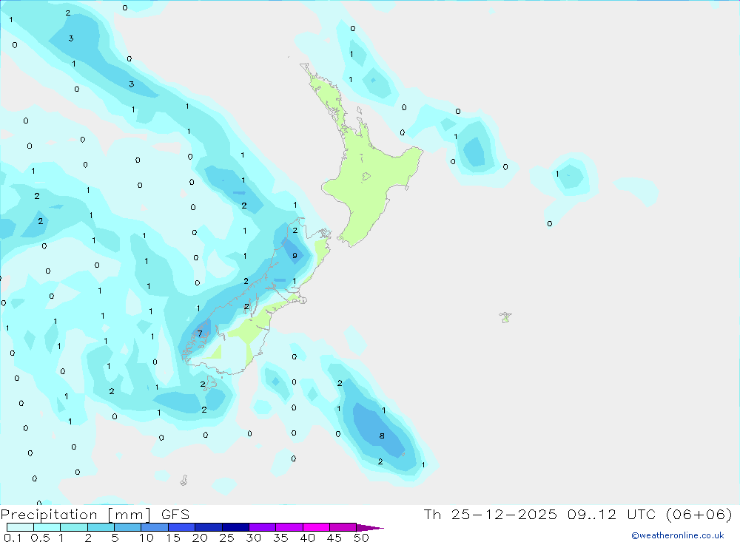Click the legend scale label "30"
The image size is (740, 542).
253,538
